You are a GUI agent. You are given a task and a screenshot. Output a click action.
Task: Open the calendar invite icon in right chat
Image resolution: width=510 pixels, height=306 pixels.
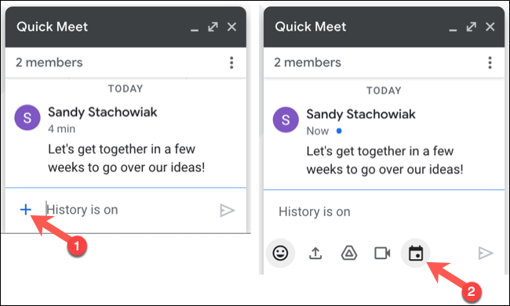pyautogui.click(x=416, y=253)
